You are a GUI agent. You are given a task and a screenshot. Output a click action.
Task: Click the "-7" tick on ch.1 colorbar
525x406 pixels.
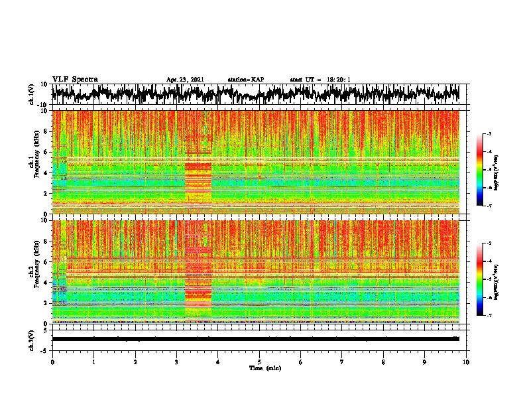[x=489, y=206]
